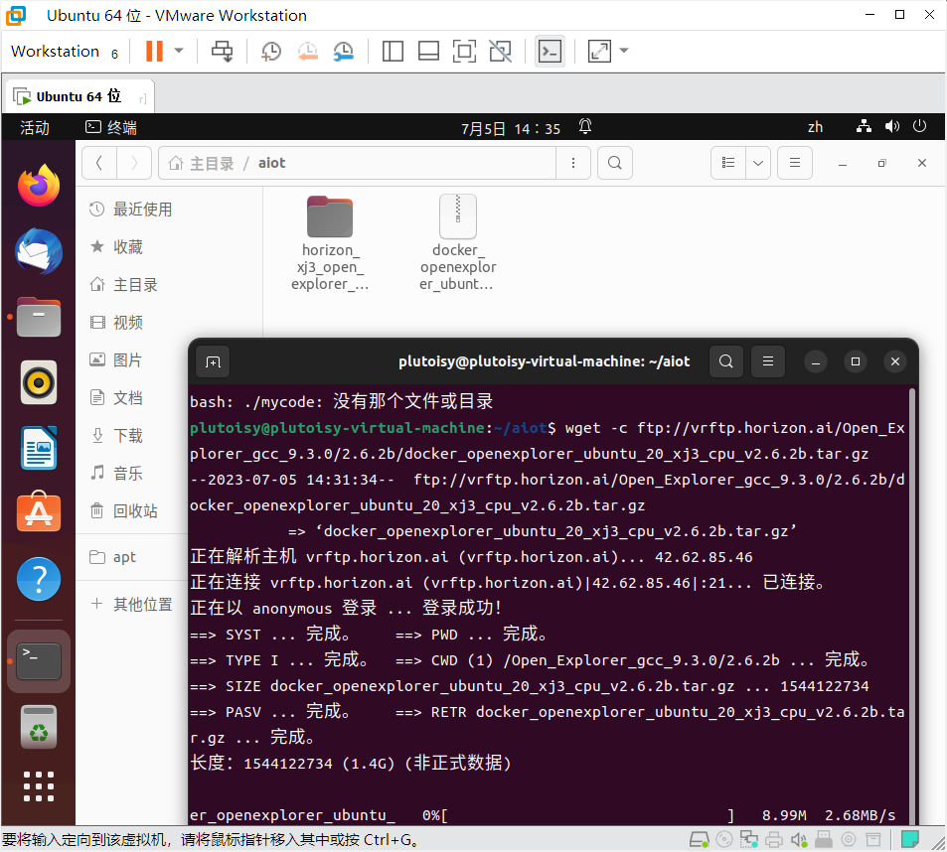The height and width of the screenshot is (852, 947).
Task: Show all applications grid
Action: pyautogui.click(x=39, y=786)
